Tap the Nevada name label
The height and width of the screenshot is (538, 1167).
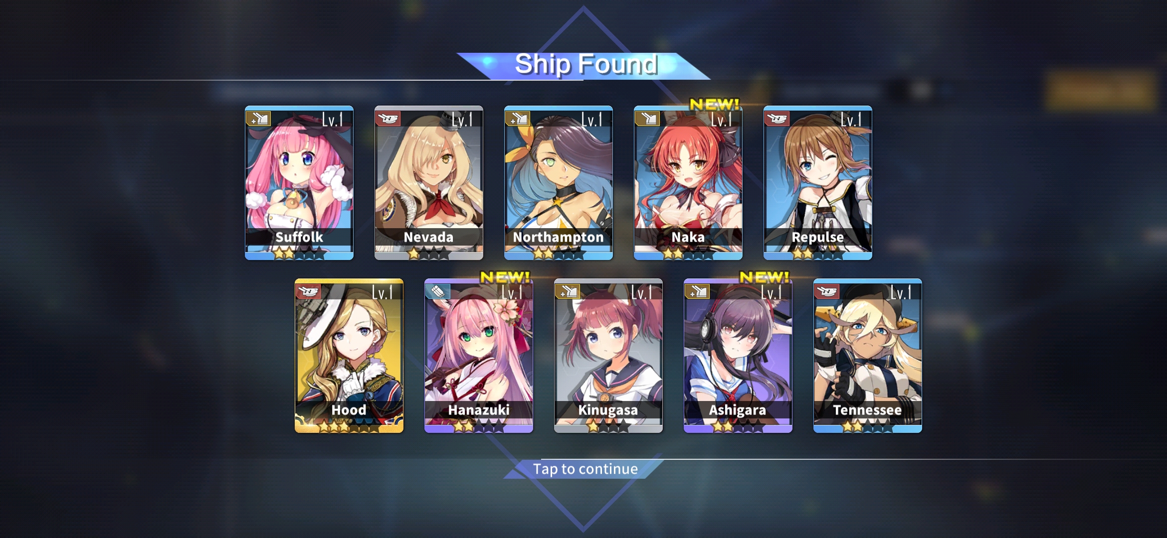click(x=429, y=237)
